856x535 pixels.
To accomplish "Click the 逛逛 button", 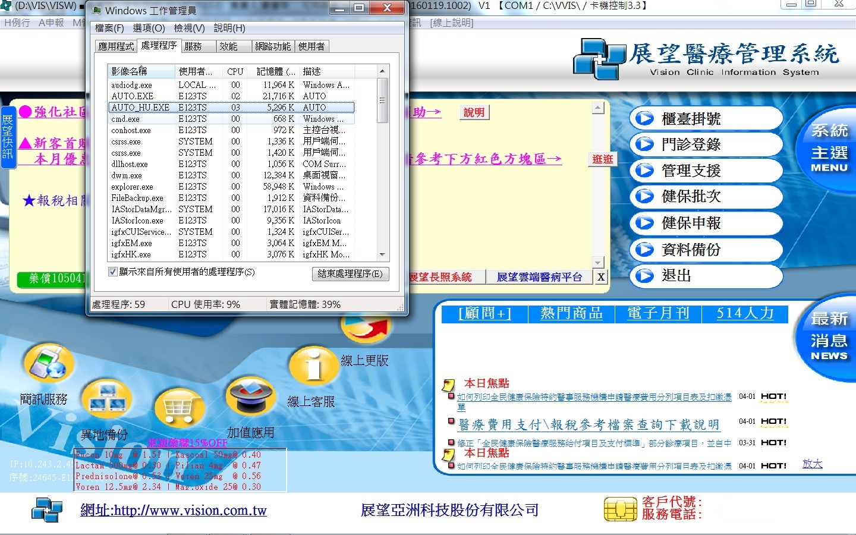I will pos(602,159).
